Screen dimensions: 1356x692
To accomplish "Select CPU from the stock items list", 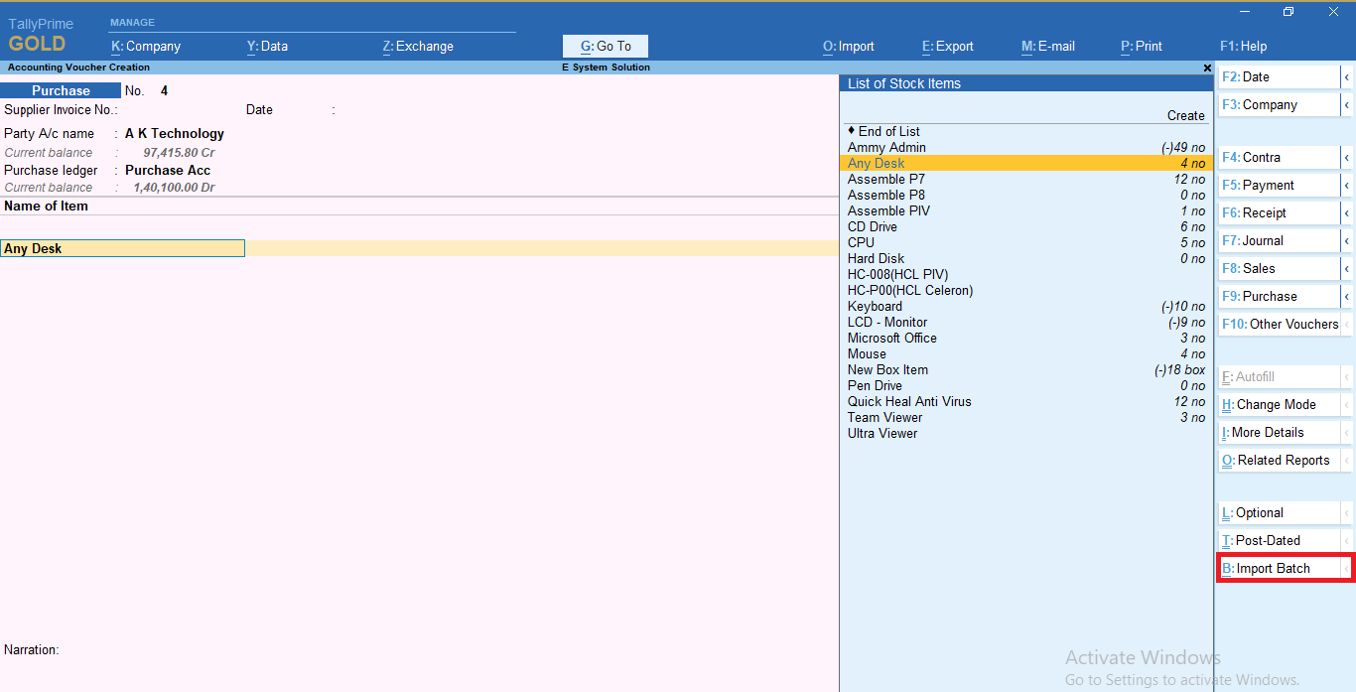I will point(861,242).
